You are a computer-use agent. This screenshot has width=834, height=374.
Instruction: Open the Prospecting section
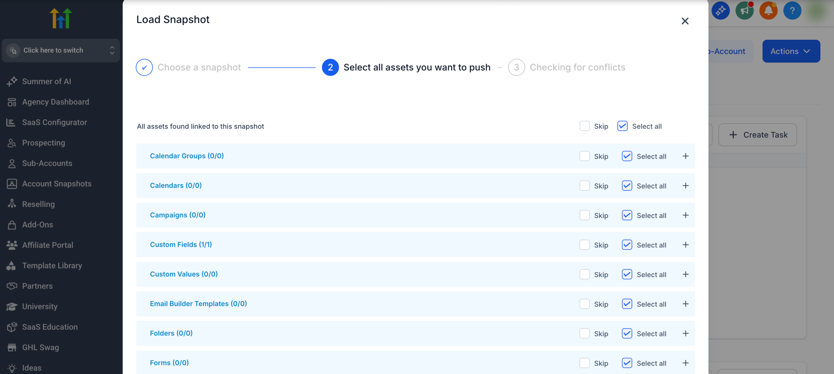(43, 143)
